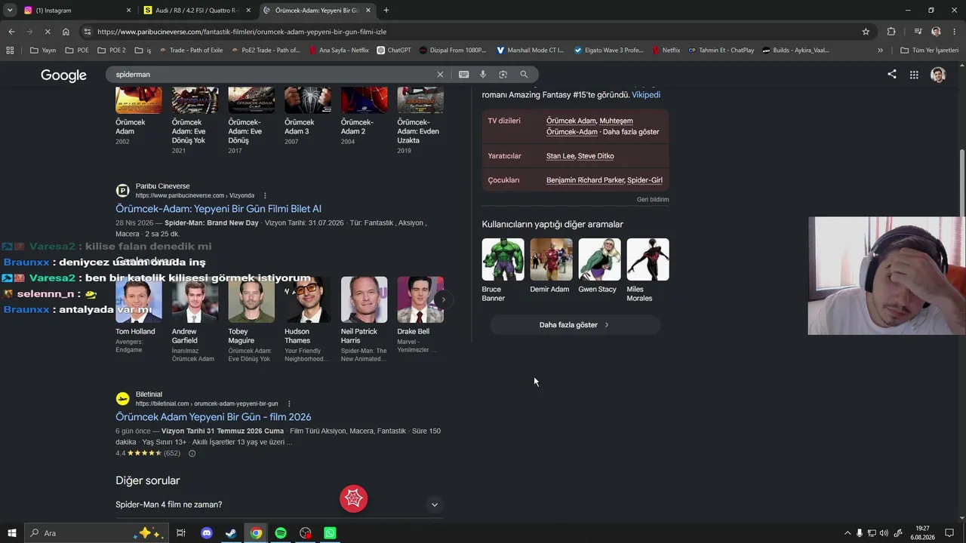Open the Google apps grid

coord(914,75)
